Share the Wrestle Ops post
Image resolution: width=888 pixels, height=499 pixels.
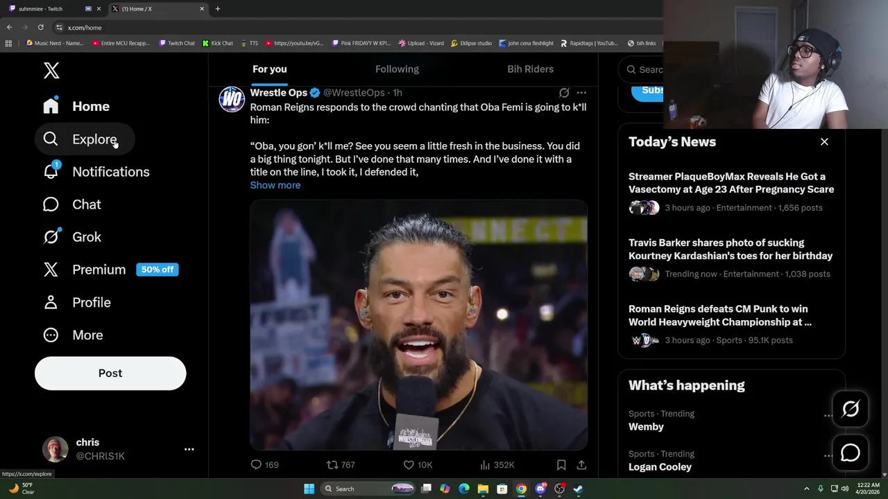[581, 465]
